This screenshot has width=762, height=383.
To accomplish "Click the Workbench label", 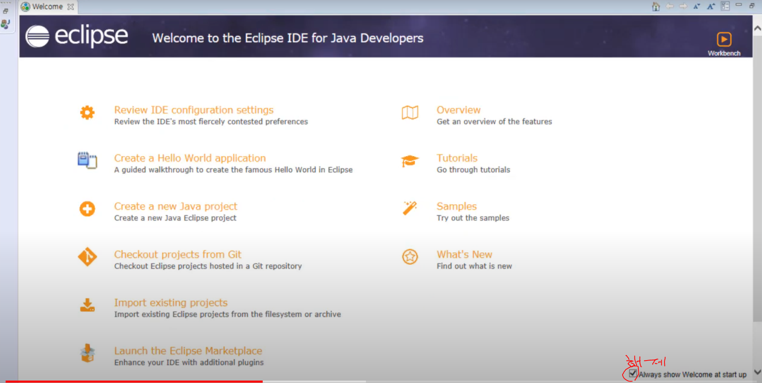I will [x=724, y=53].
